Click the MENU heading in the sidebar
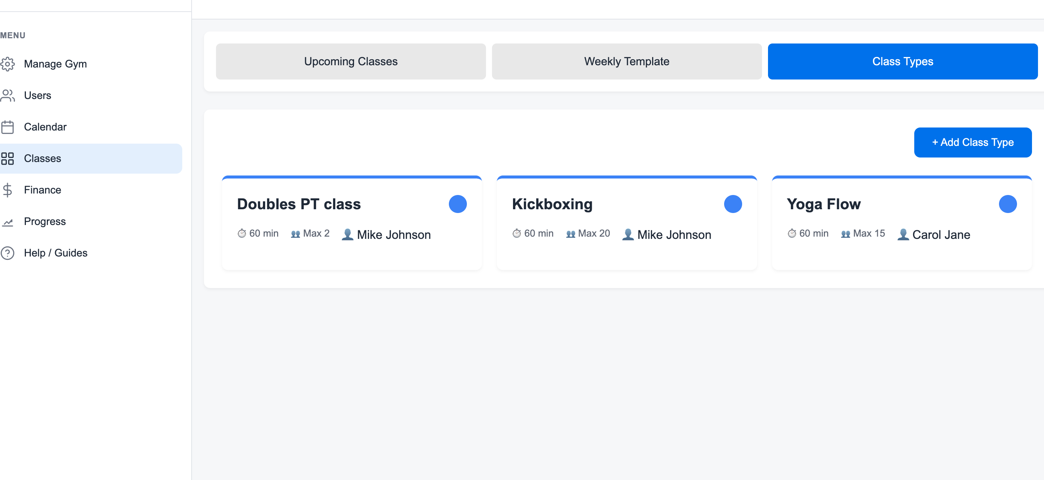Viewport: 1044px width, 480px height. [13, 35]
